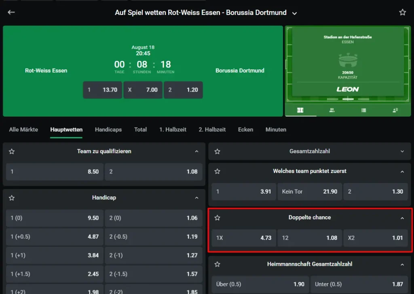414x294 pixels.
Task: Collapse the Heimmannschaft Gesamtzahlzahl section
Action: click(x=402, y=265)
